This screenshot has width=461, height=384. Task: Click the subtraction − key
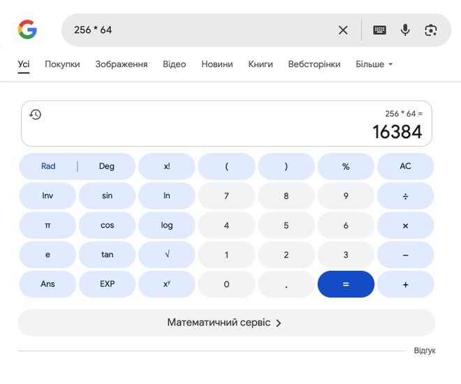coord(405,255)
